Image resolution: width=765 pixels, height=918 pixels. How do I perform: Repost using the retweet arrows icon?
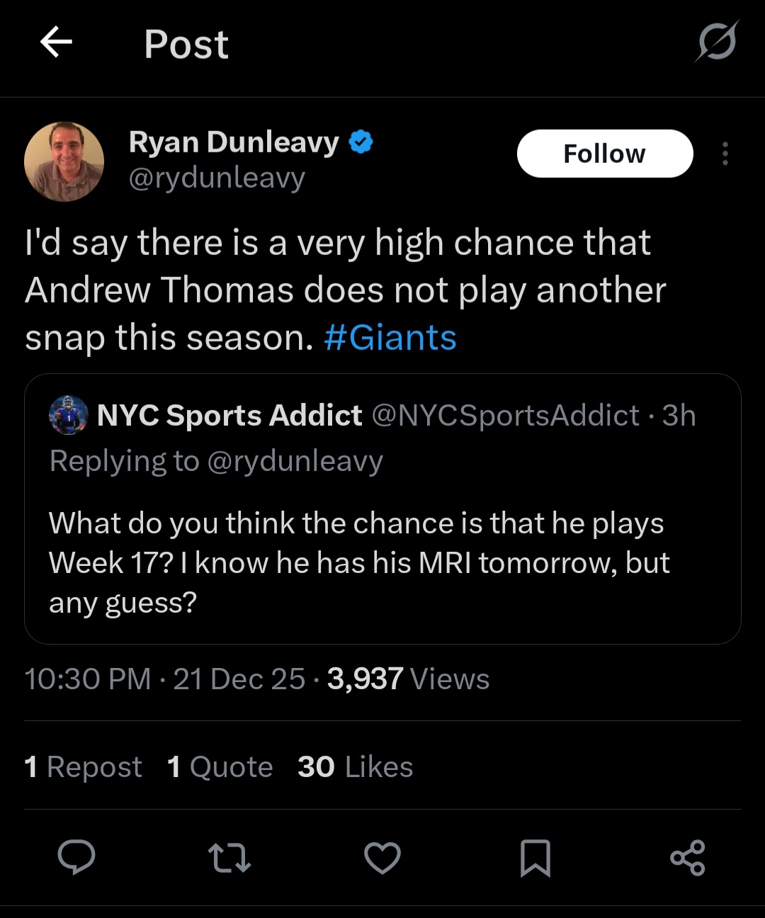(229, 857)
